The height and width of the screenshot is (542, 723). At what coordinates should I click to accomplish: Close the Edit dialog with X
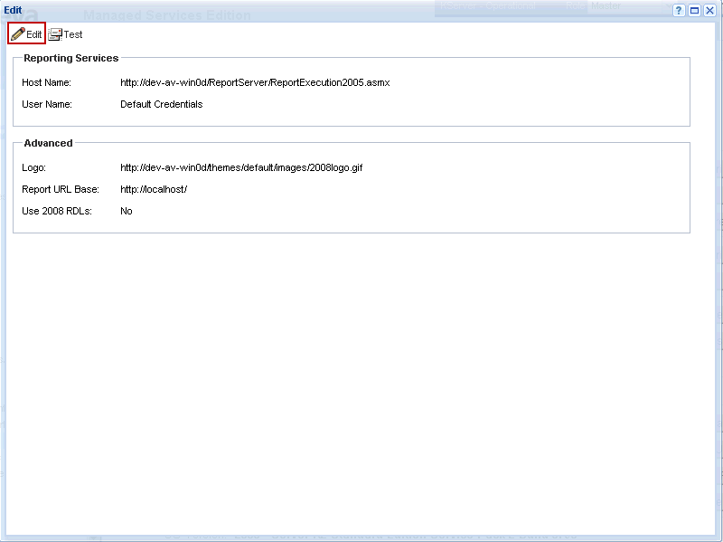point(709,10)
